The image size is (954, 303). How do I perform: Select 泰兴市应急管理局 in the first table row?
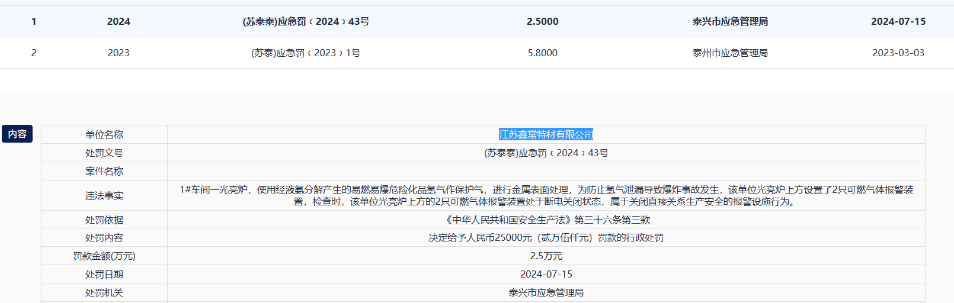[730, 21]
